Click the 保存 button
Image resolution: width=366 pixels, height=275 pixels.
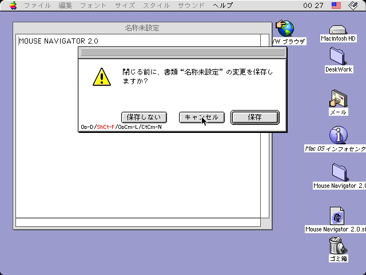[255, 117]
